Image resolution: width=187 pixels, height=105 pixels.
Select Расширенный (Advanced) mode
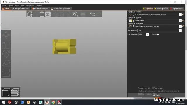coord(161,9)
